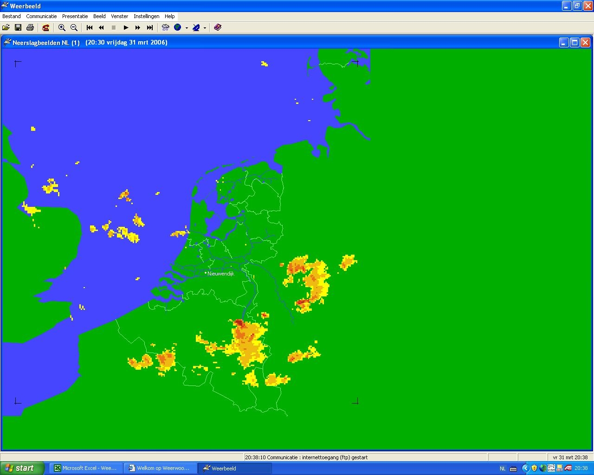Viewport: 594px width, 475px height.
Task: Open the Windows start button
Action: point(22,468)
